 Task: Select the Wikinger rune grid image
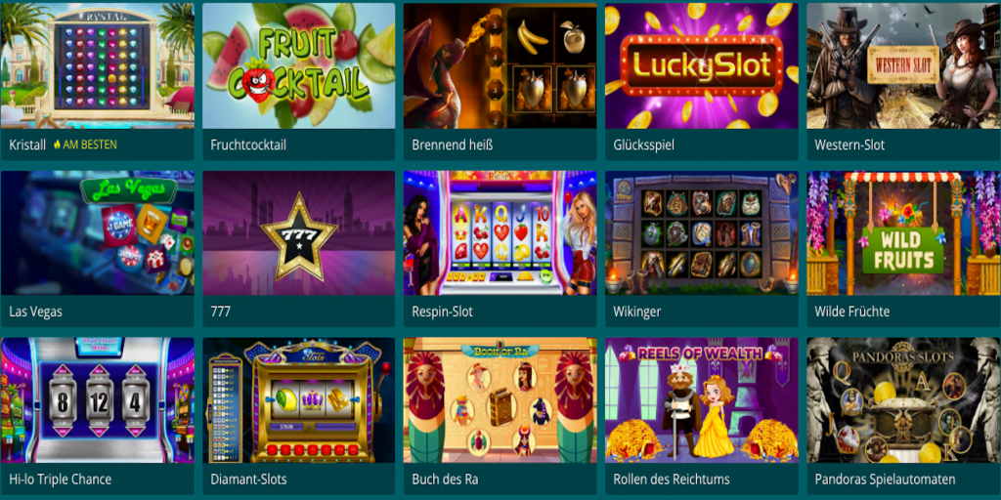pos(702,232)
